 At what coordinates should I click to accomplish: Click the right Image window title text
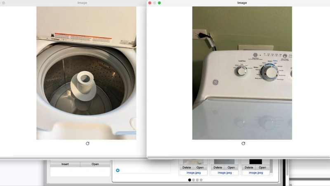pyautogui.click(x=242, y=3)
